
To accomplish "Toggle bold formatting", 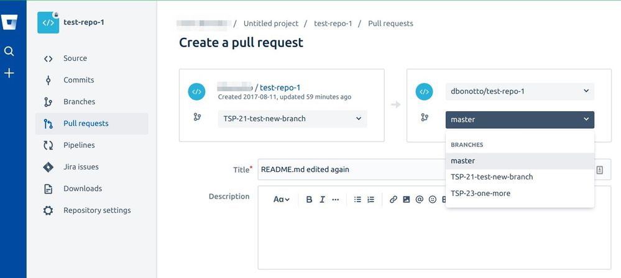I will [x=310, y=200].
